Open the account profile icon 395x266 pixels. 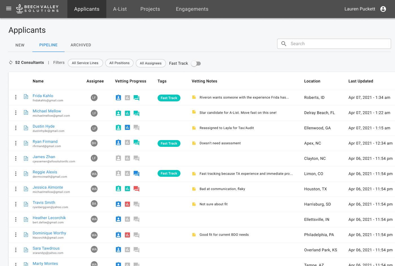(383, 9)
